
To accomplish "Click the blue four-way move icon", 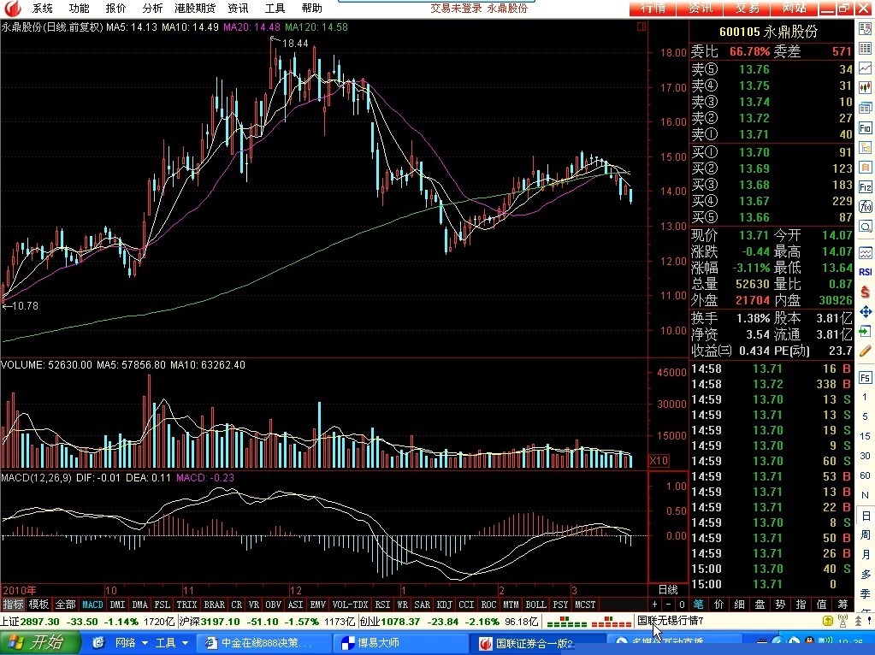I will 866,311.
